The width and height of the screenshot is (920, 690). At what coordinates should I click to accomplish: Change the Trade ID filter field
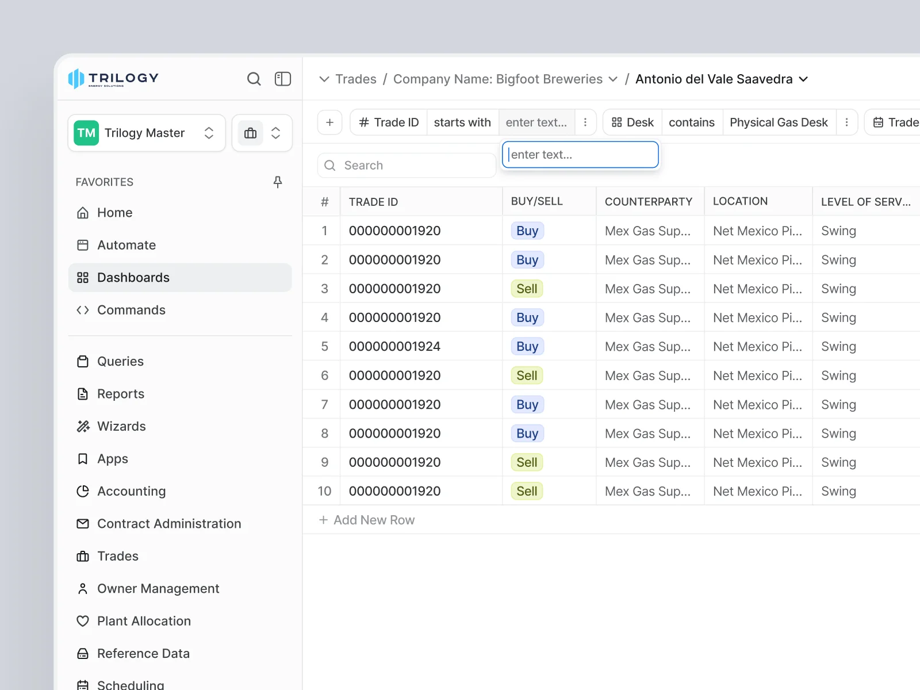pyautogui.click(x=389, y=122)
